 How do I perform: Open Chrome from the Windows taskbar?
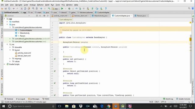pos(109,106)
